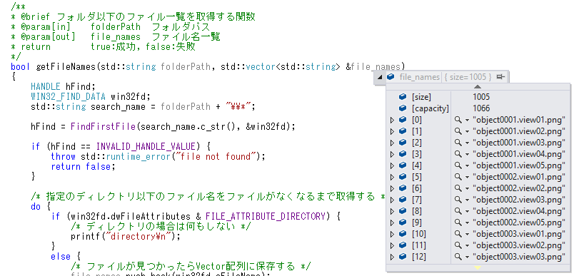The image size is (584, 276).
Task: Select value "object0001.view01.png"
Action: [519, 120]
